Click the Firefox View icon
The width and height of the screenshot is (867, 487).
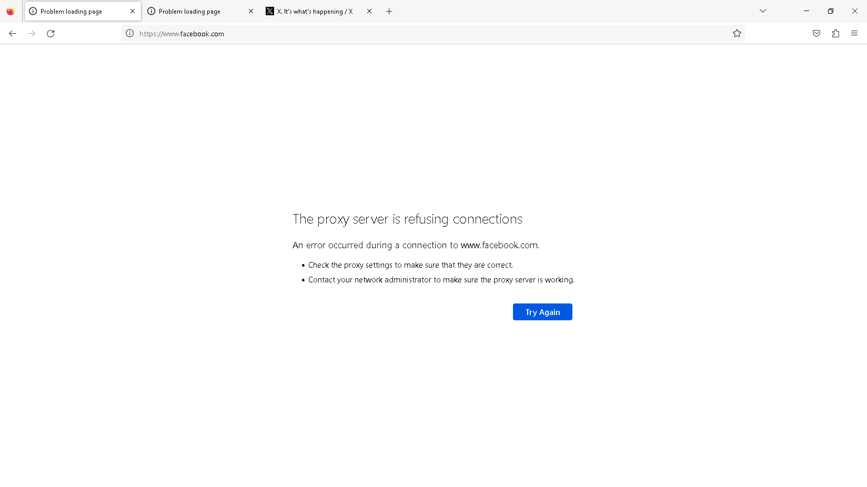(x=11, y=12)
